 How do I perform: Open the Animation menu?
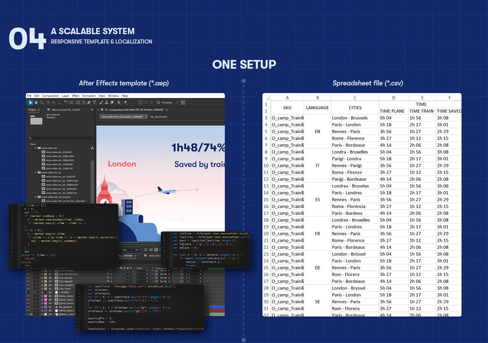89,96
